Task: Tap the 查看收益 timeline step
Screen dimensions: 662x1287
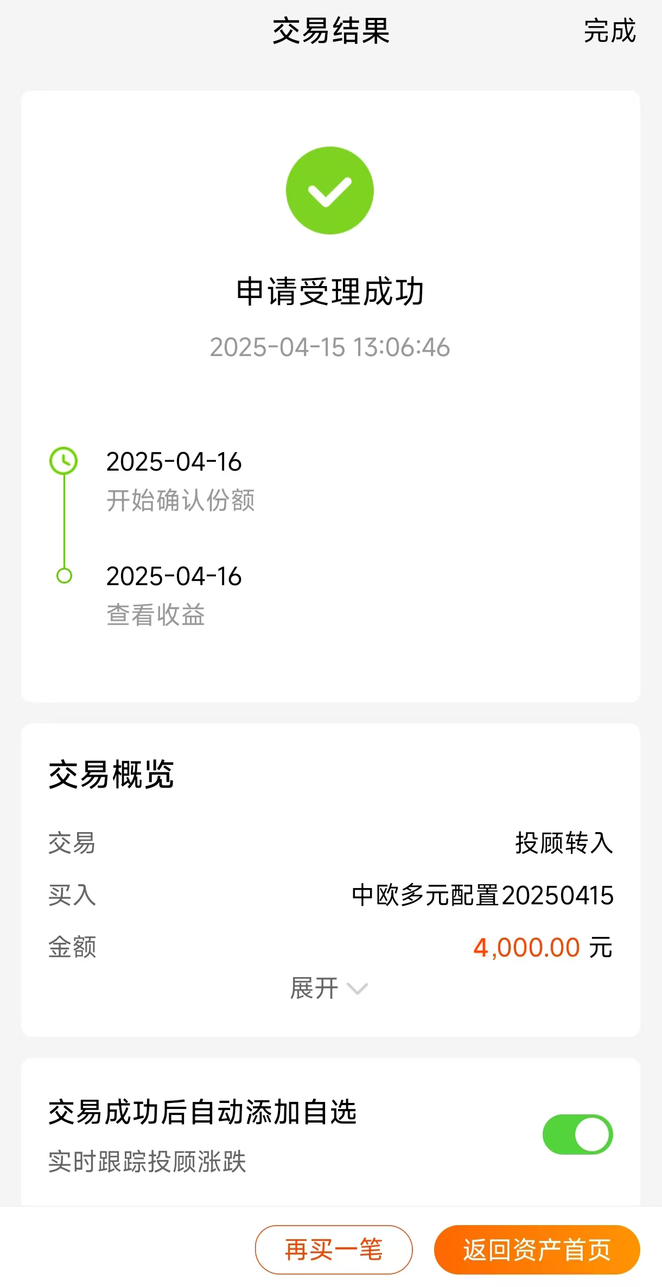Action: tap(156, 615)
